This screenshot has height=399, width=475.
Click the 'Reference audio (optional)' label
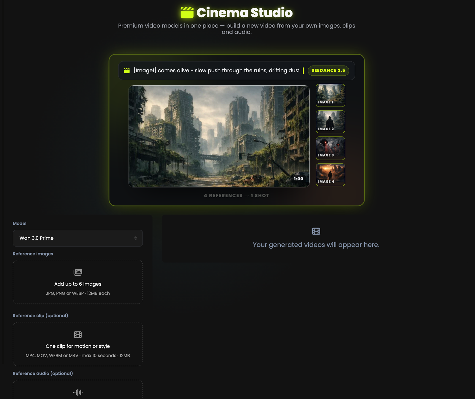(x=43, y=373)
